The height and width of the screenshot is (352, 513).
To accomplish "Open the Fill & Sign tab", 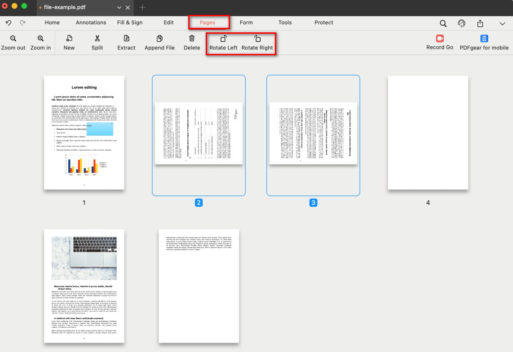I will click(130, 22).
